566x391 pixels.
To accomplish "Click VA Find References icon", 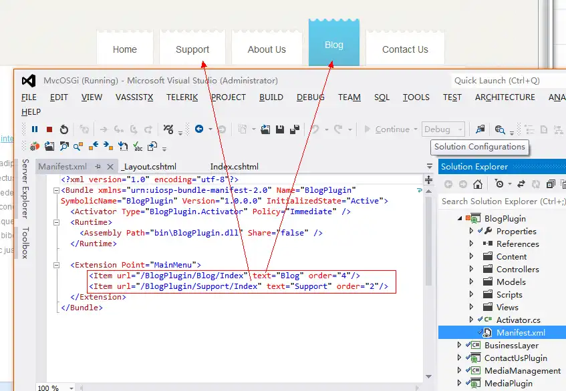I will [x=78, y=146].
